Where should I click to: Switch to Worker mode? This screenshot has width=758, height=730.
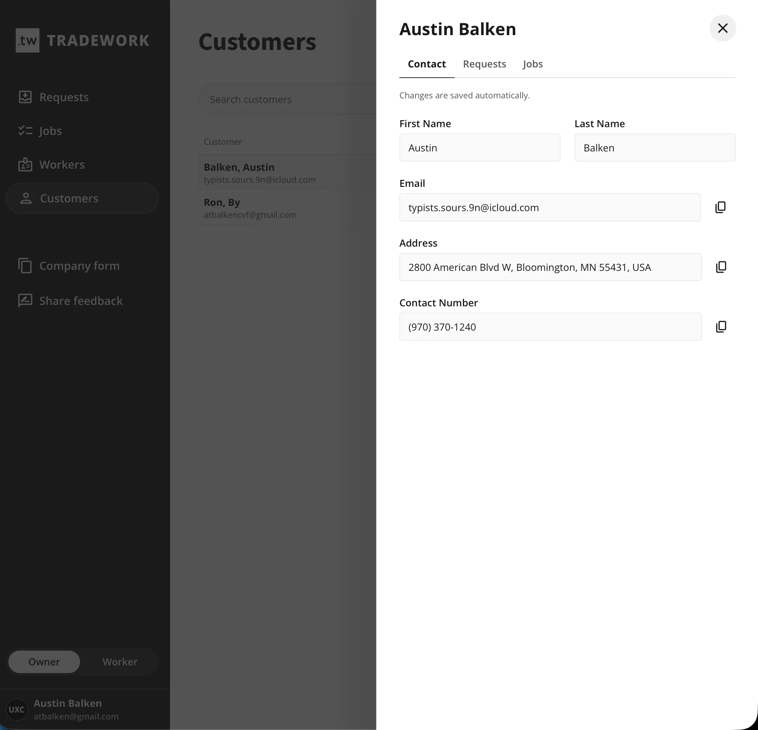120,661
